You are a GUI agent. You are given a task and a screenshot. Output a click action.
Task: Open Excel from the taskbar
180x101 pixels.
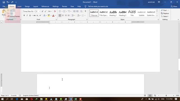point(76,99)
